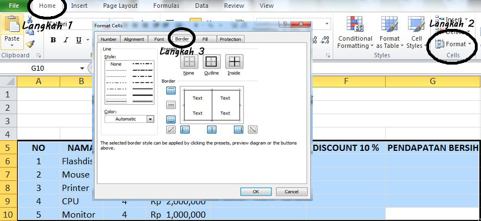
Task: Toggle Italic formatting in ribbon
Action: 66,40
